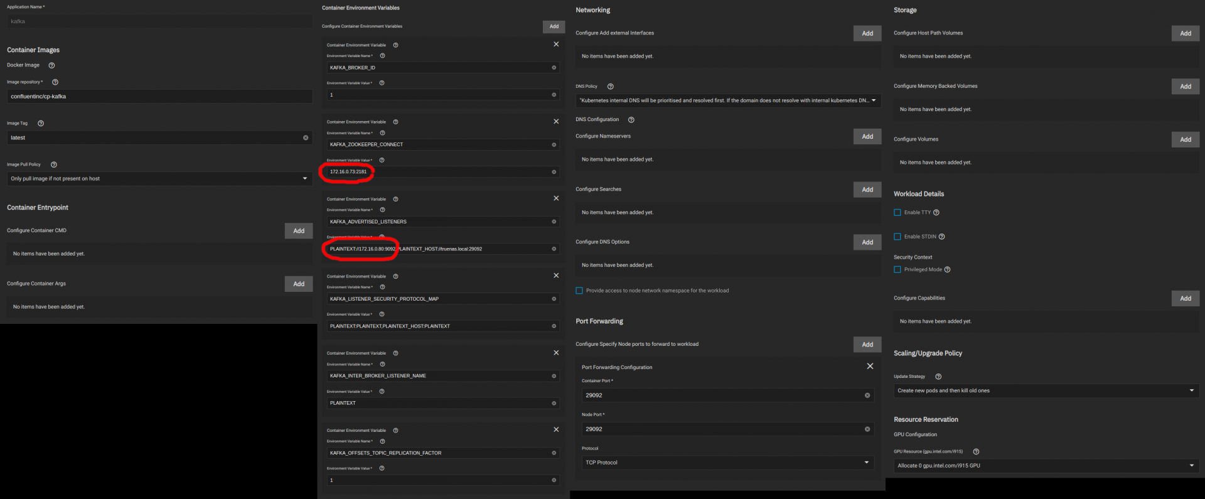Viewport: 1205px width, 499px height.
Task: Enable the TTY checkbox
Action: 897,213
